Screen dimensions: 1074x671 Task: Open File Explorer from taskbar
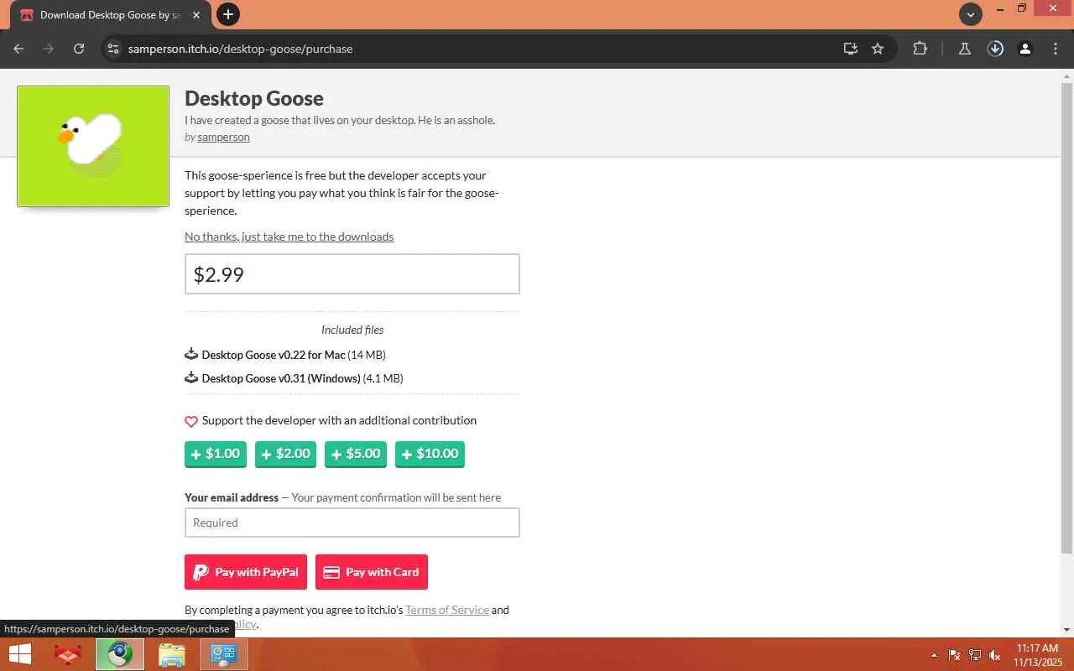point(171,654)
